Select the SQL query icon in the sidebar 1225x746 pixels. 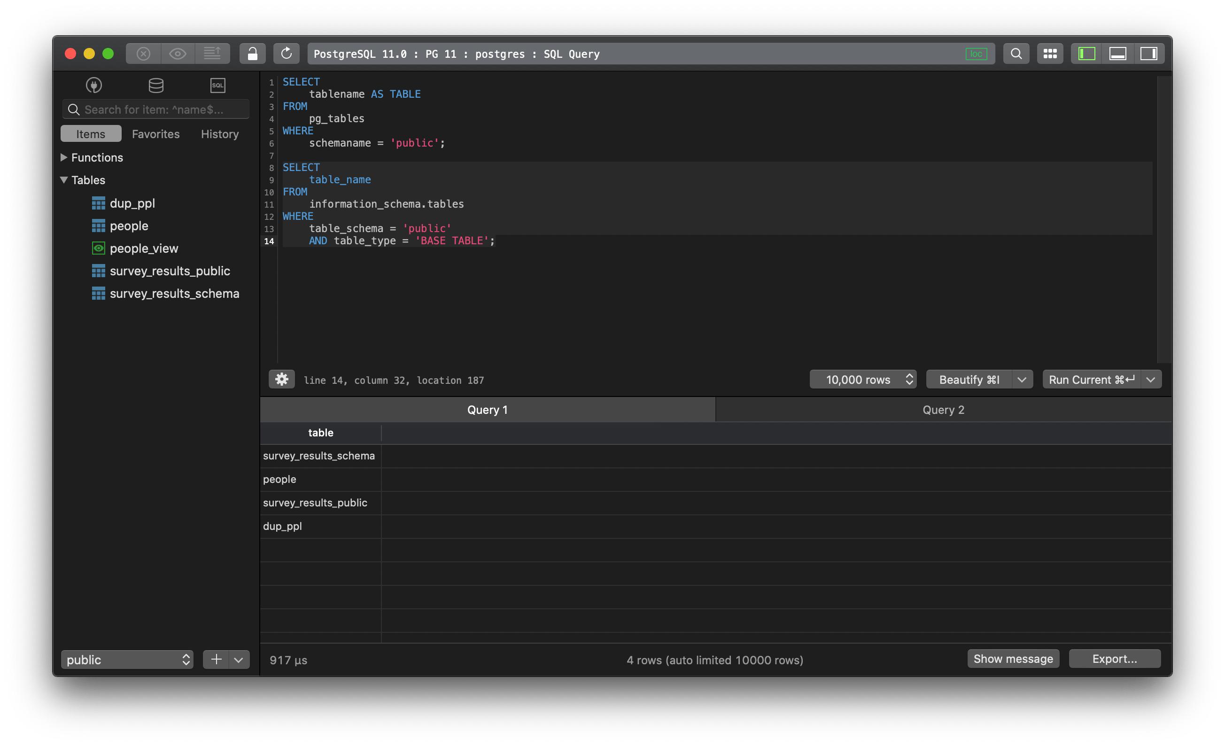[218, 85]
